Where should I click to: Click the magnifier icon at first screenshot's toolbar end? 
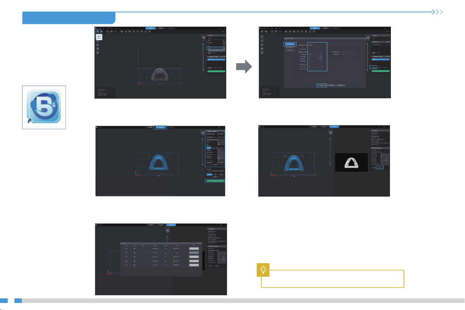pos(223,32)
